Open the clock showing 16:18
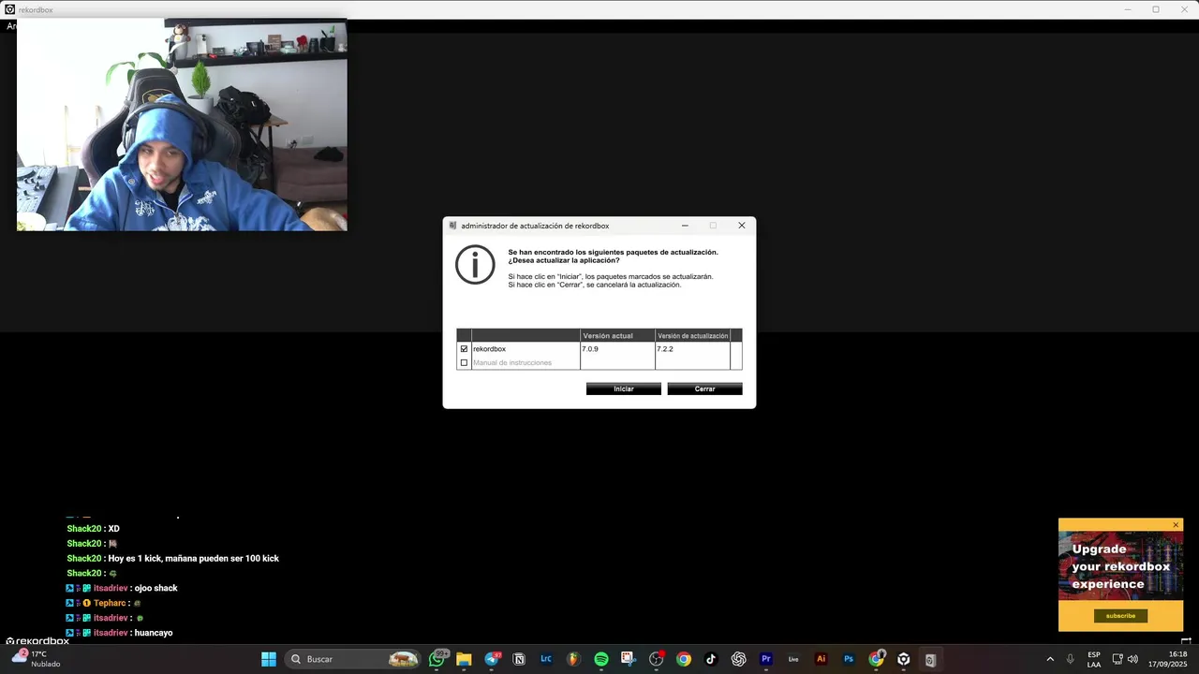Viewport: 1199px width, 674px height. pos(1169,659)
